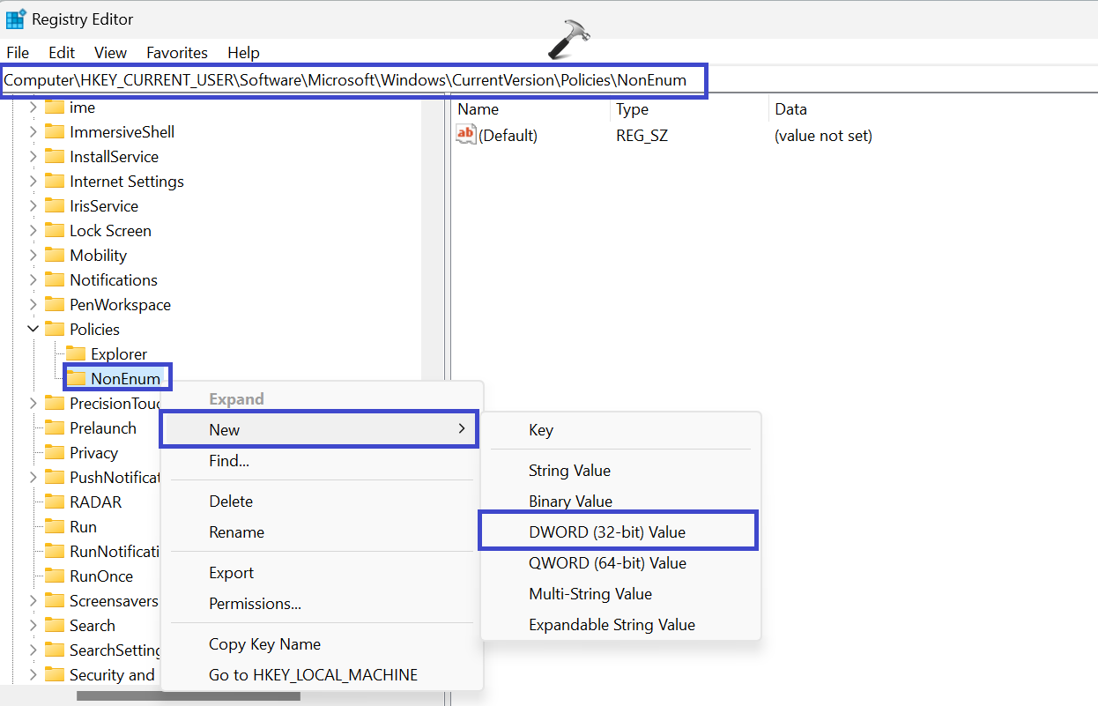The image size is (1098, 706).
Task: Select Delete in context menu
Action: (322, 502)
